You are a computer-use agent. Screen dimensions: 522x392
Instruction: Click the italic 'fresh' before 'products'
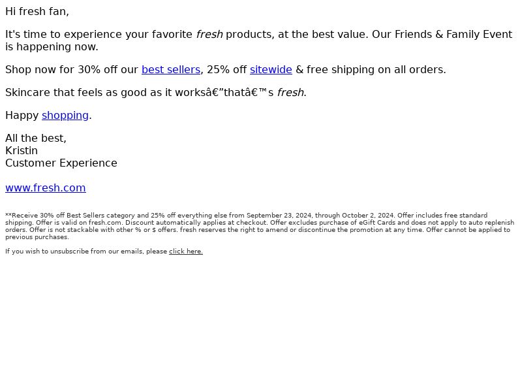[209, 35]
